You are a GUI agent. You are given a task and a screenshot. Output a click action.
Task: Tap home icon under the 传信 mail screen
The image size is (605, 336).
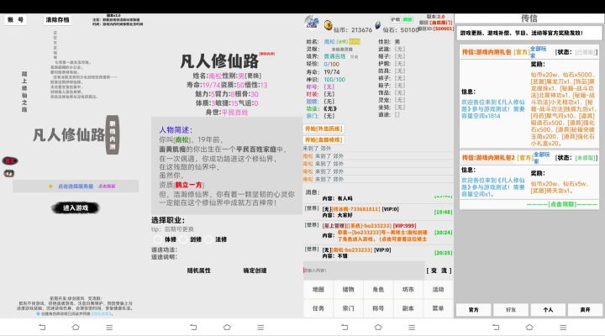click(x=529, y=327)
